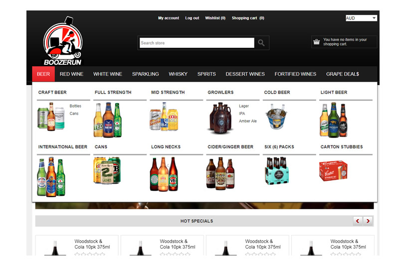Open the Cold Beer ice bucket image
Screen dimensions: 399x266
click(277, 117)
